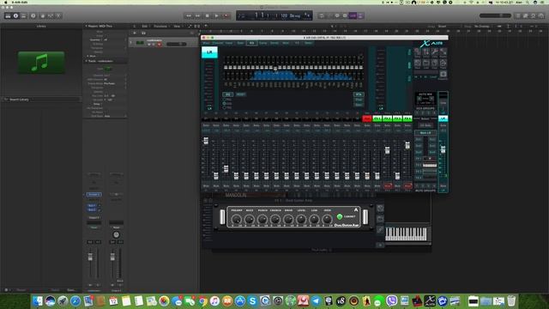
Task: Toggle Cycle mode next to the LCD
Action: (x=322, y=15)
